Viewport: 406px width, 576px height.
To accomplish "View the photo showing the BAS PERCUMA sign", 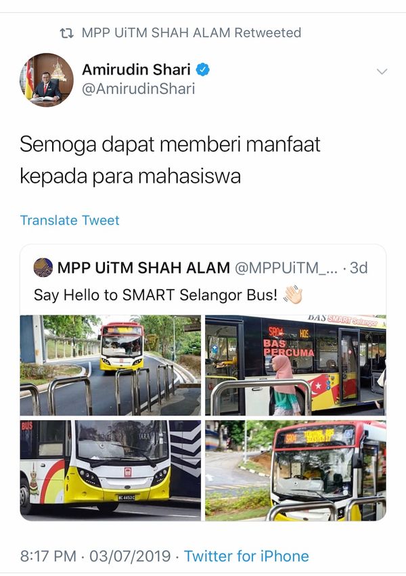I will click(x=296, y=365).
